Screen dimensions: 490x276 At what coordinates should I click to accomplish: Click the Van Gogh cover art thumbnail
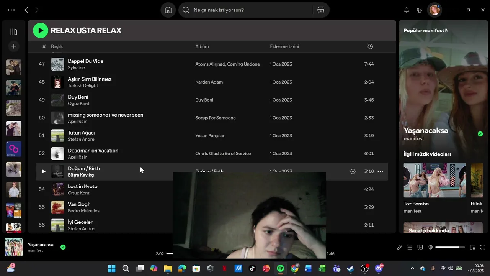pos(58,207)
